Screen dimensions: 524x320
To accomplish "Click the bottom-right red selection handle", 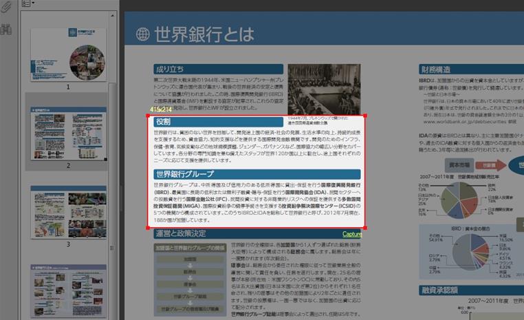I will (x=364, y=228).
